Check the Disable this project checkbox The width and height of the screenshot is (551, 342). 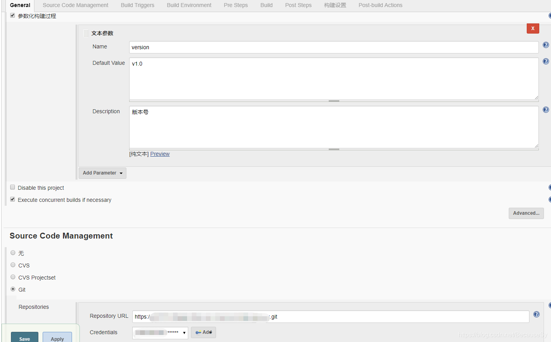click(13, 187)
